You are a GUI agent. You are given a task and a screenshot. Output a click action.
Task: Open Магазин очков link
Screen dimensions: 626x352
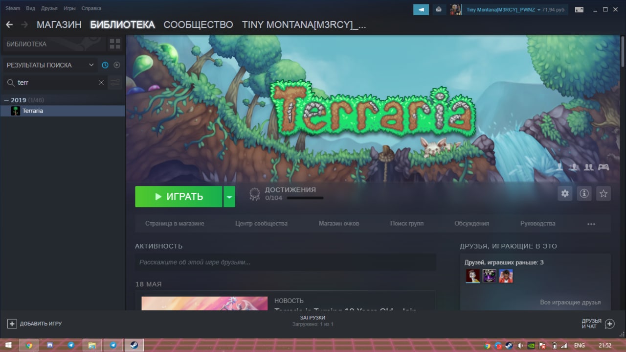point(339,224)
